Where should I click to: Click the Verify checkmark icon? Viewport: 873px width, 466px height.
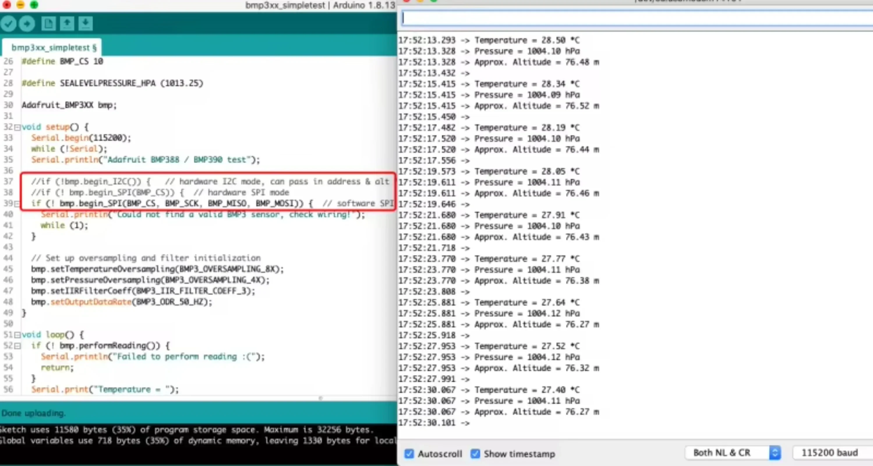(8, 24)
